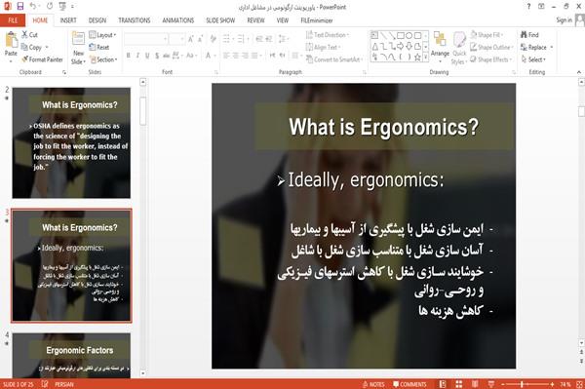
Task: Toggle the Notes pane
Action: pos(373,384)
